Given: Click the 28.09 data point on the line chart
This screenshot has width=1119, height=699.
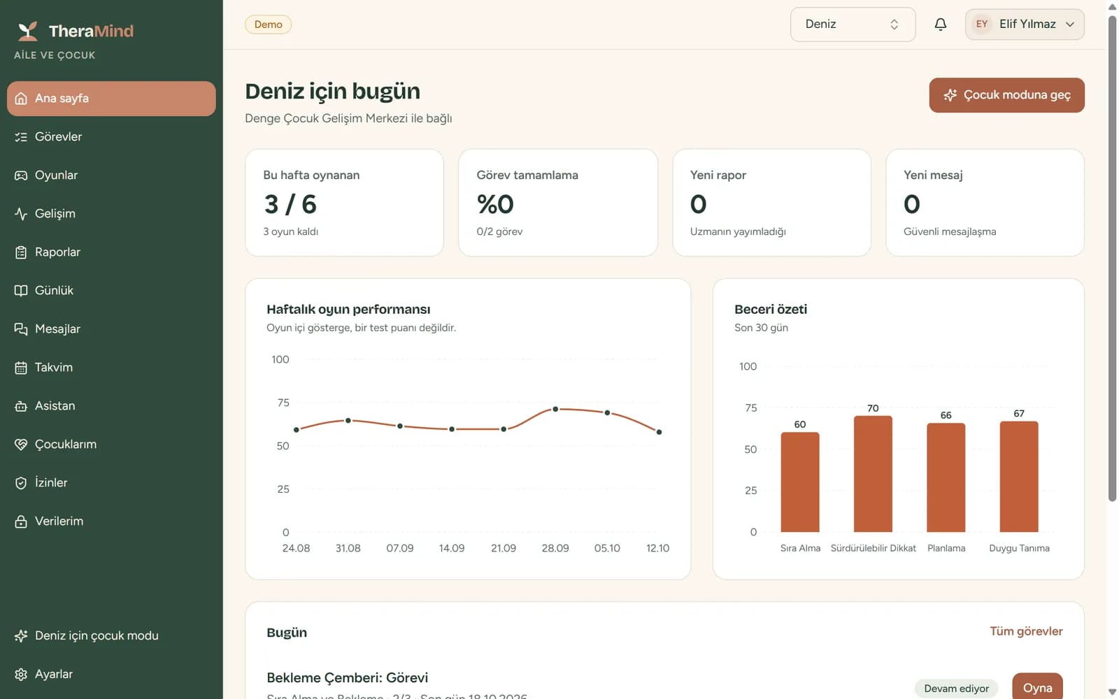Looking at the screenshot, I should click(x=555, y=409).
